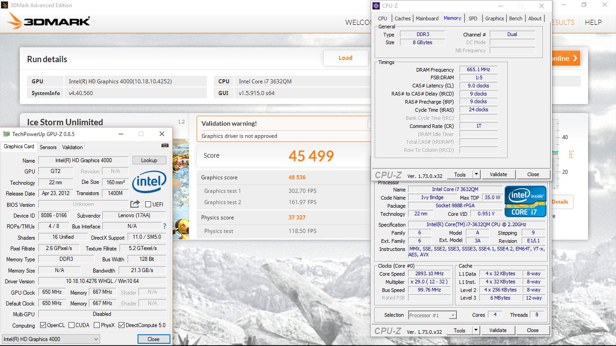Open the Processor #1 selection dropdown

click(x=433, y=315)
